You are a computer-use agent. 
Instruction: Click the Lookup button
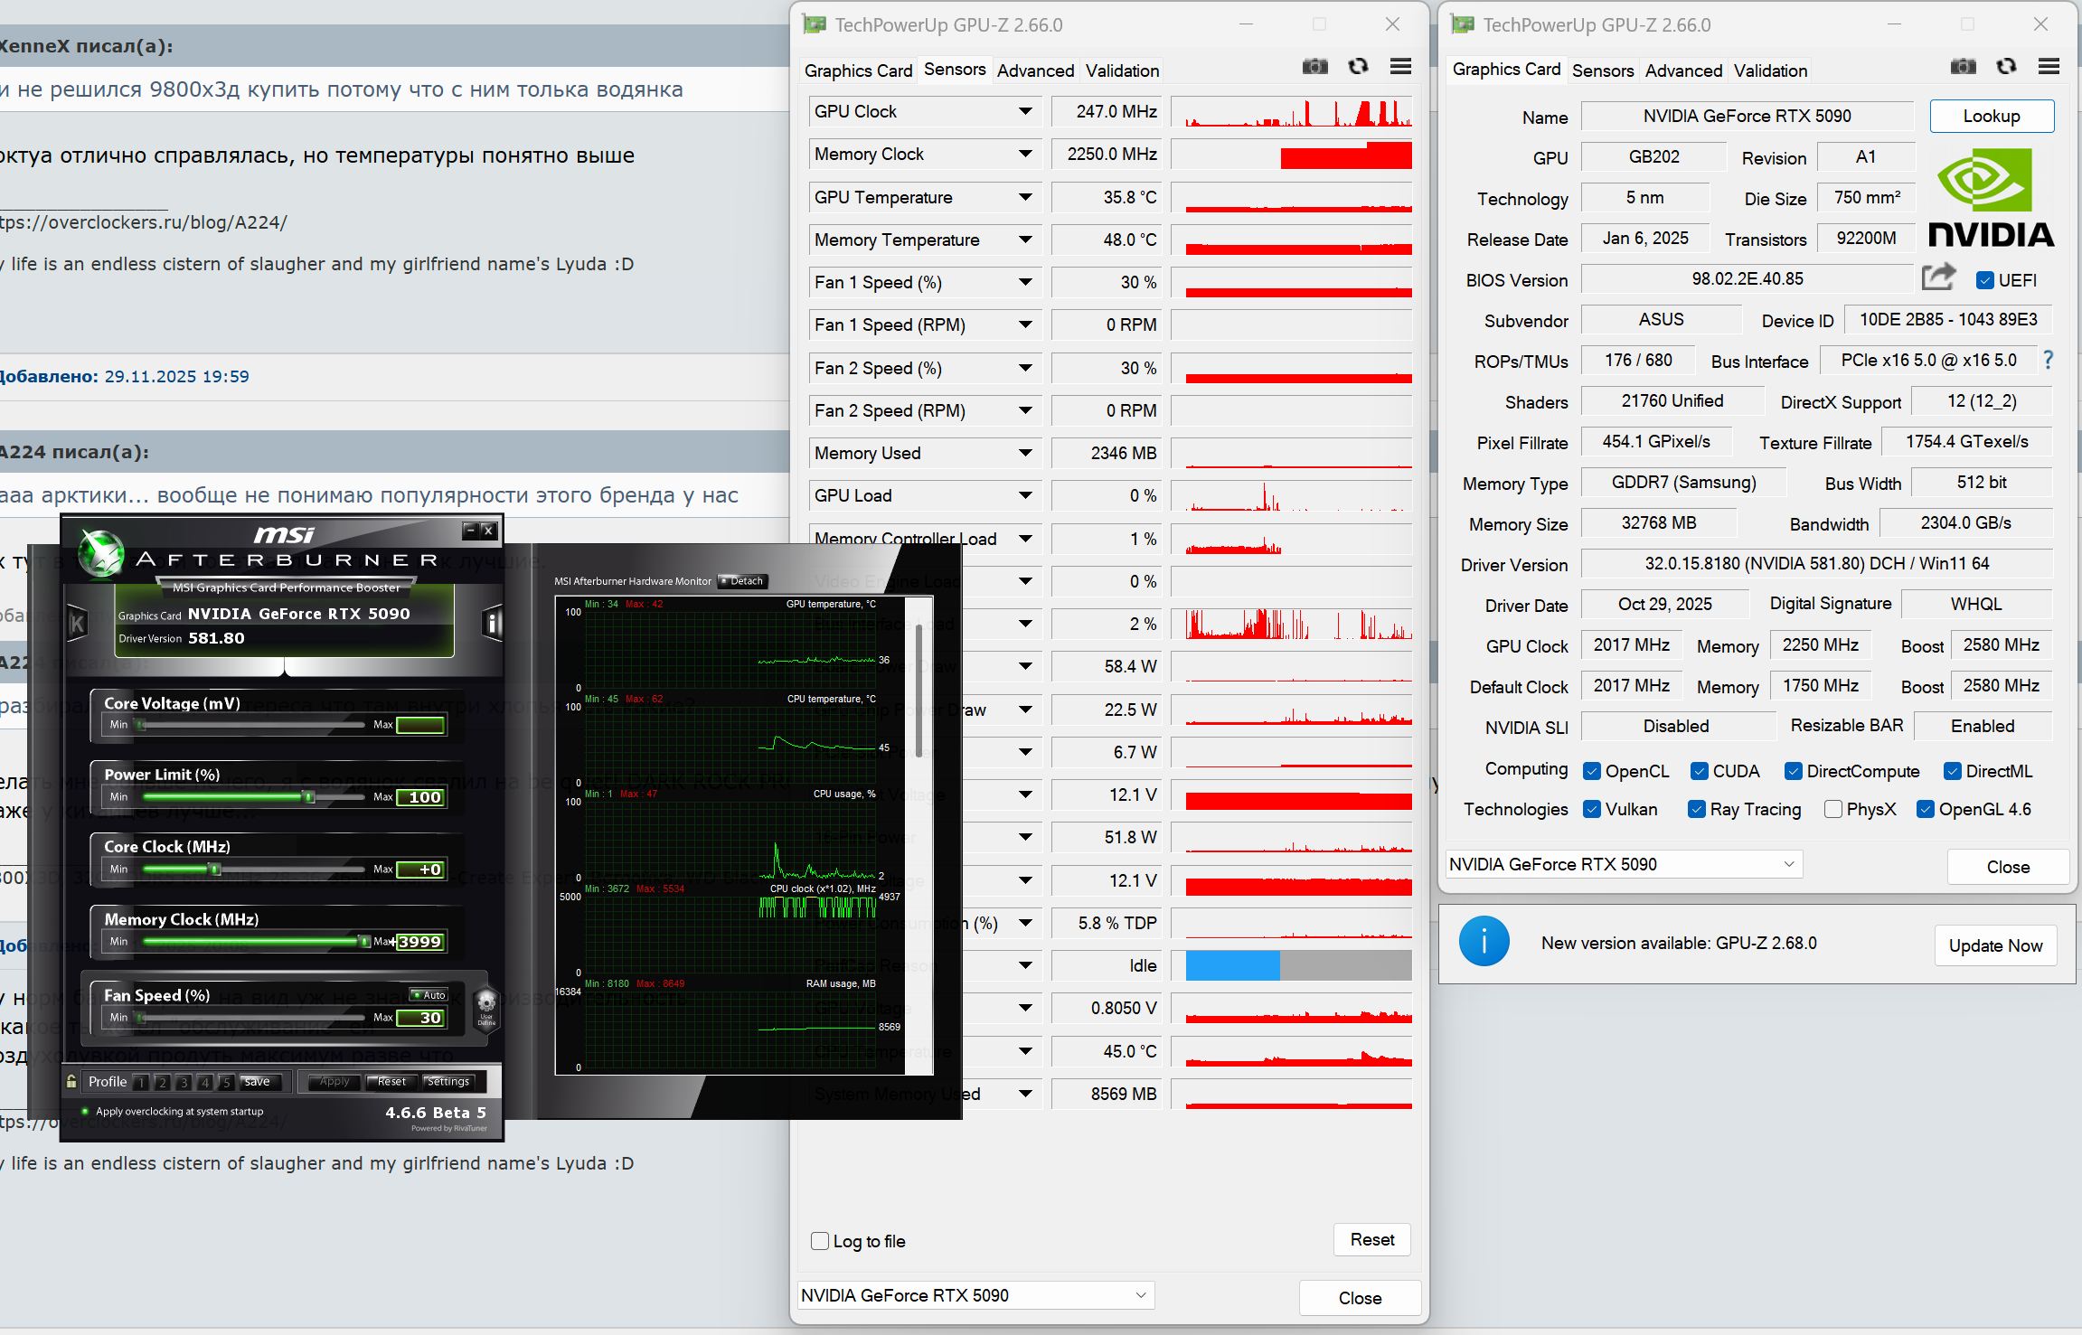[x=1991, y=116]
